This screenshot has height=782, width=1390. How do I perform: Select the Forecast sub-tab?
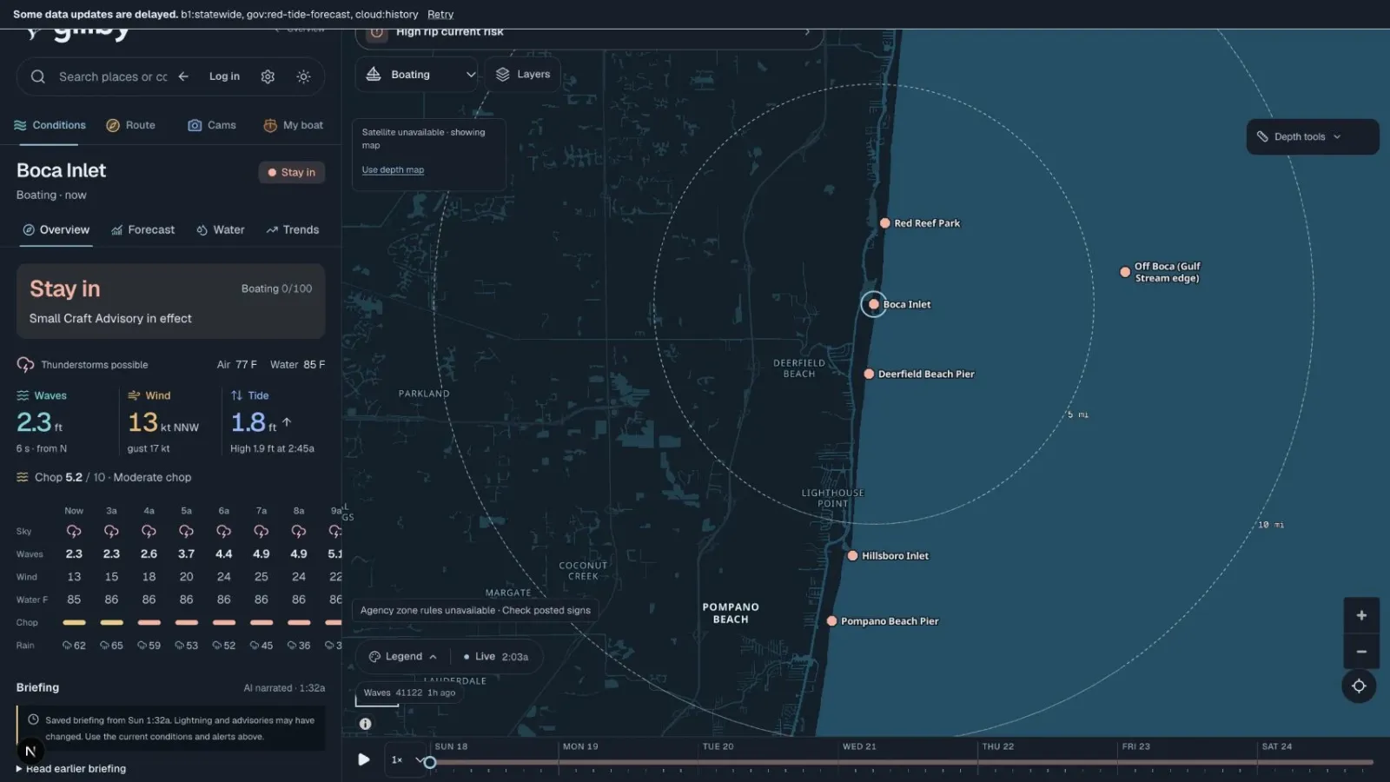click(143, 229)
